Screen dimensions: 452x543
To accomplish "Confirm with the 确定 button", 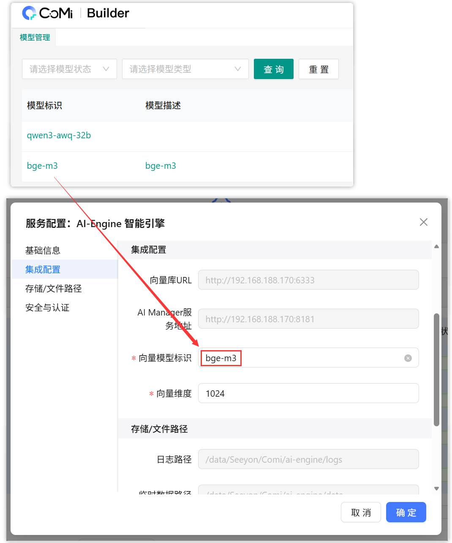I will pos(406,513).
